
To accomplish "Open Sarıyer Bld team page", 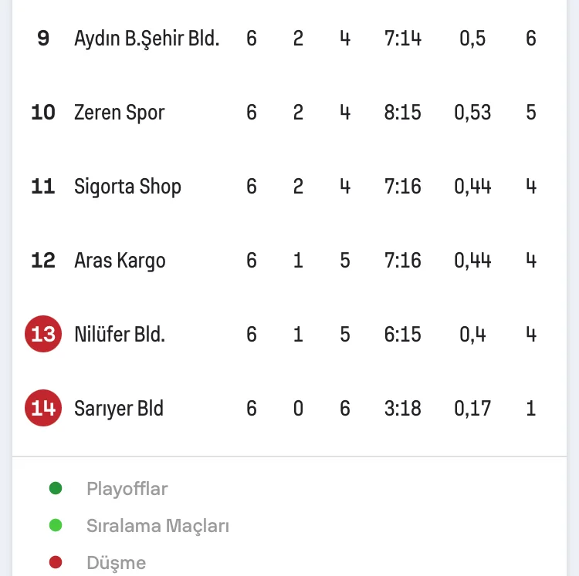I will click(119, 409).
